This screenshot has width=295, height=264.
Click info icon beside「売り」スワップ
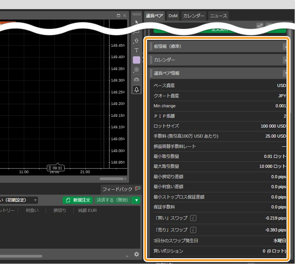(x=193, y=230)
